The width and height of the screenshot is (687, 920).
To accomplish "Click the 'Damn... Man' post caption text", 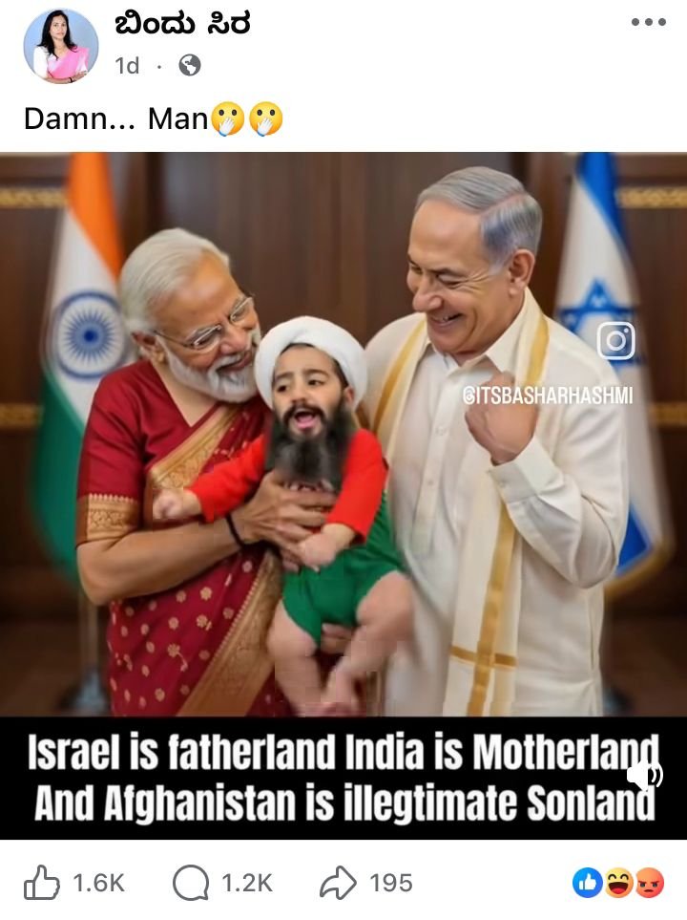I will 116,119.
